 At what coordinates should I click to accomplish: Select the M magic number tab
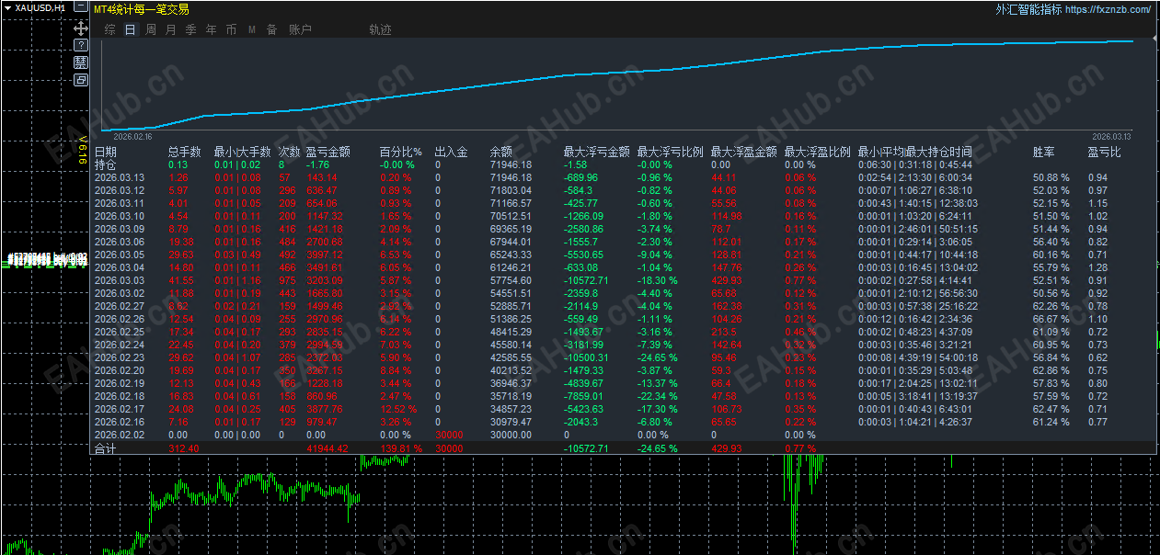tap(252, 29)
